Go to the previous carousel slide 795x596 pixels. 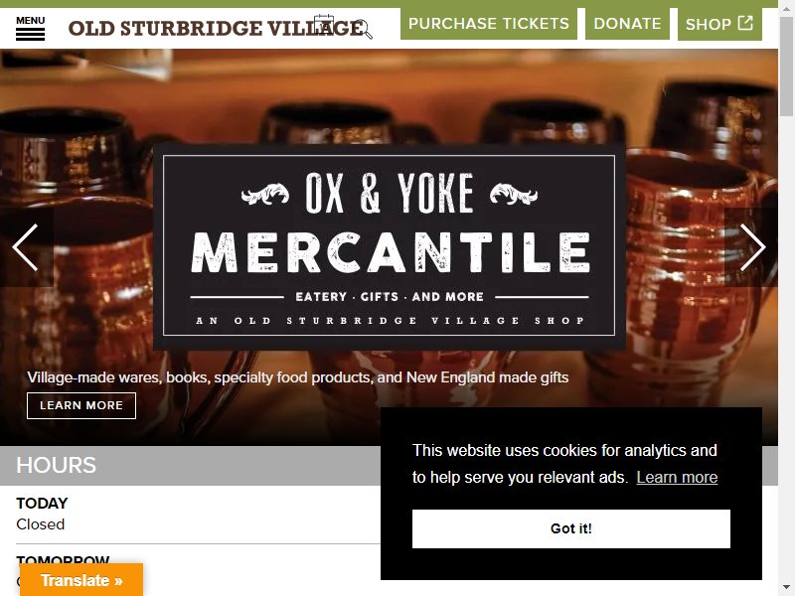pyautogui.click(x=27, y=247)
